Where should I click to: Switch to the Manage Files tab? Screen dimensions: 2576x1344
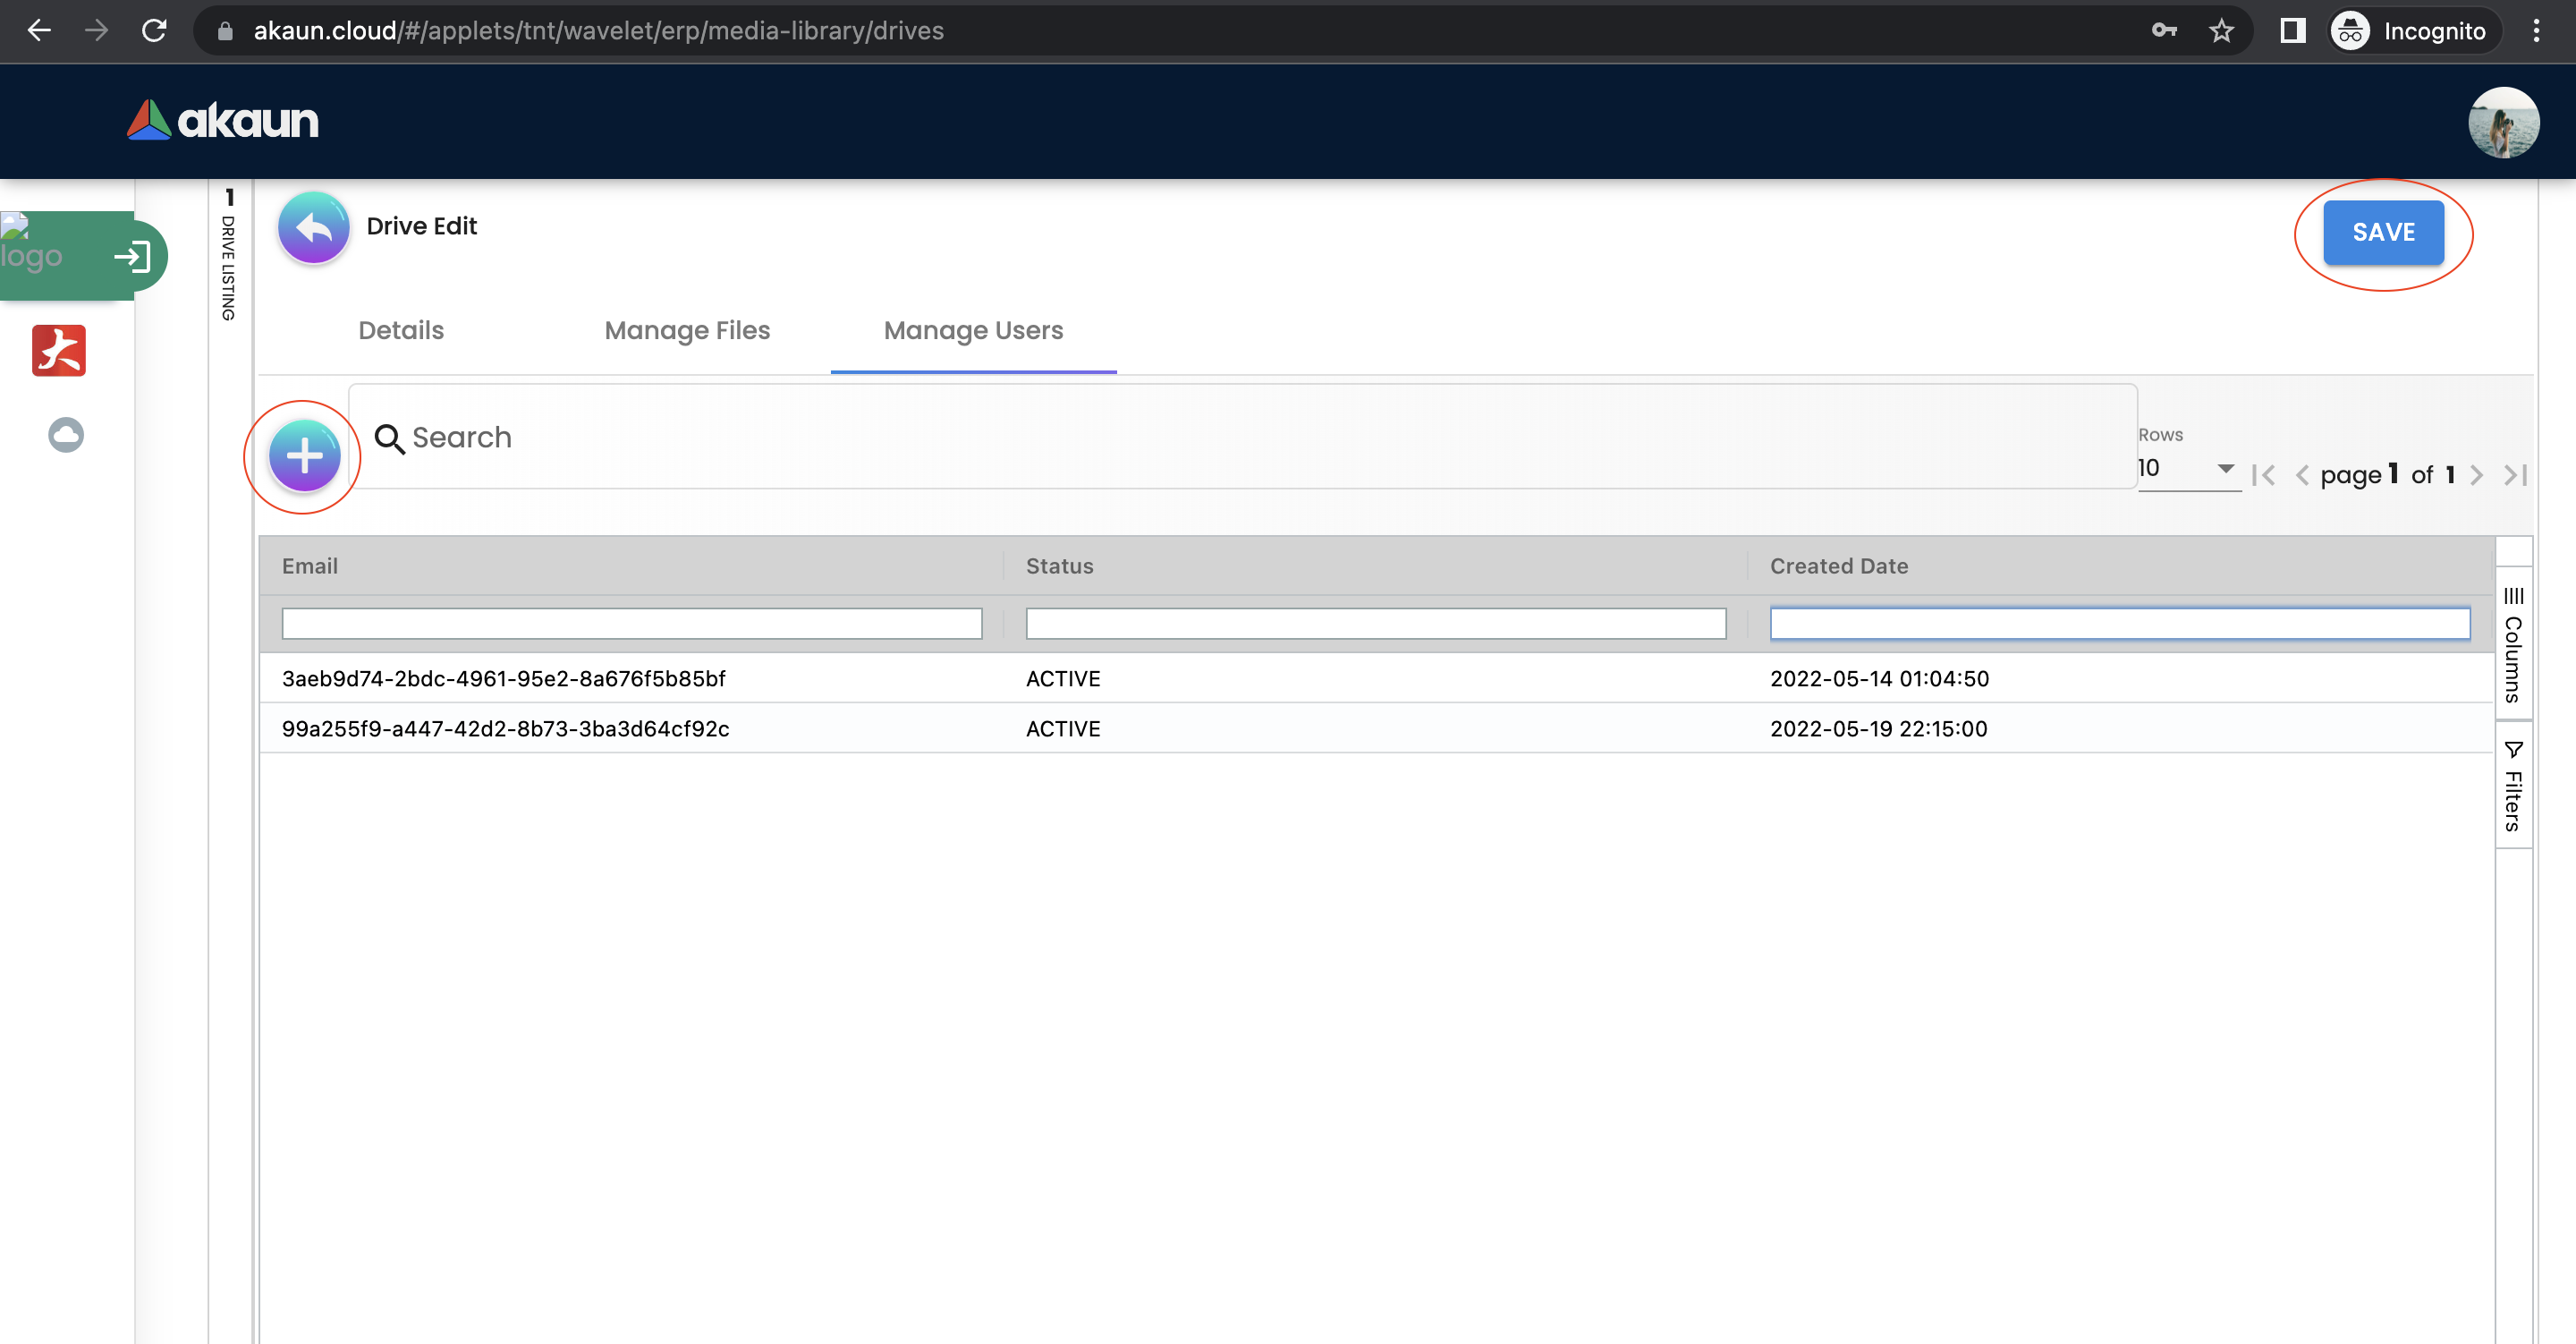[x=687, y=330]
